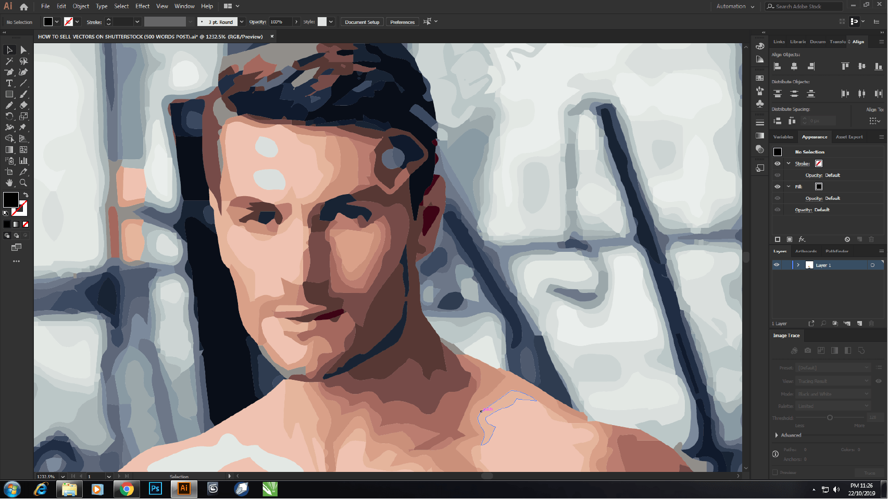Switch to the Links tab
888x499 pixels.
coord(779,42)
